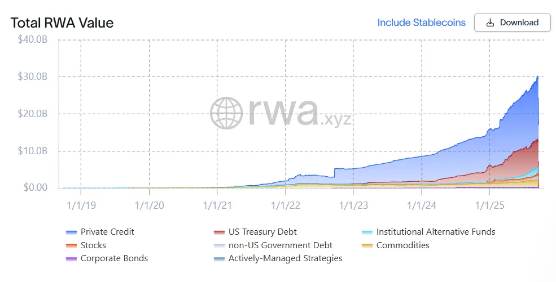Click the Corporate Bonds legend label

[x=114, y=258]
